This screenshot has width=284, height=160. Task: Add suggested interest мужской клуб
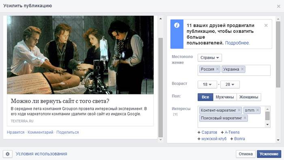(212, 139)
